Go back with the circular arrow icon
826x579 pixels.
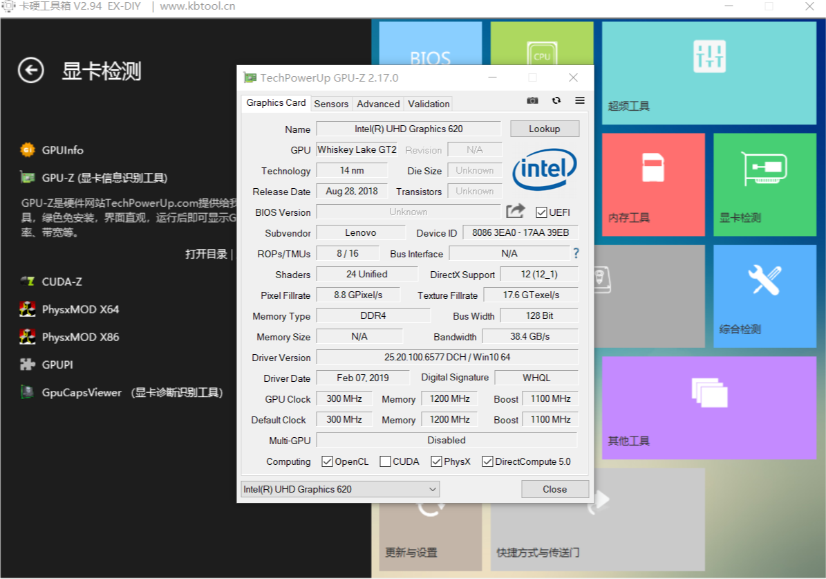(30, 70)
